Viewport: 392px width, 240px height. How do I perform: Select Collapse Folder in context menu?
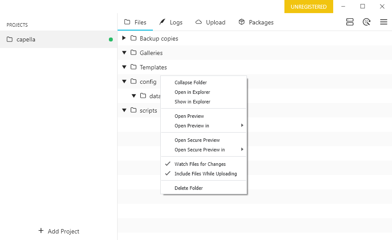coord(190,82)
